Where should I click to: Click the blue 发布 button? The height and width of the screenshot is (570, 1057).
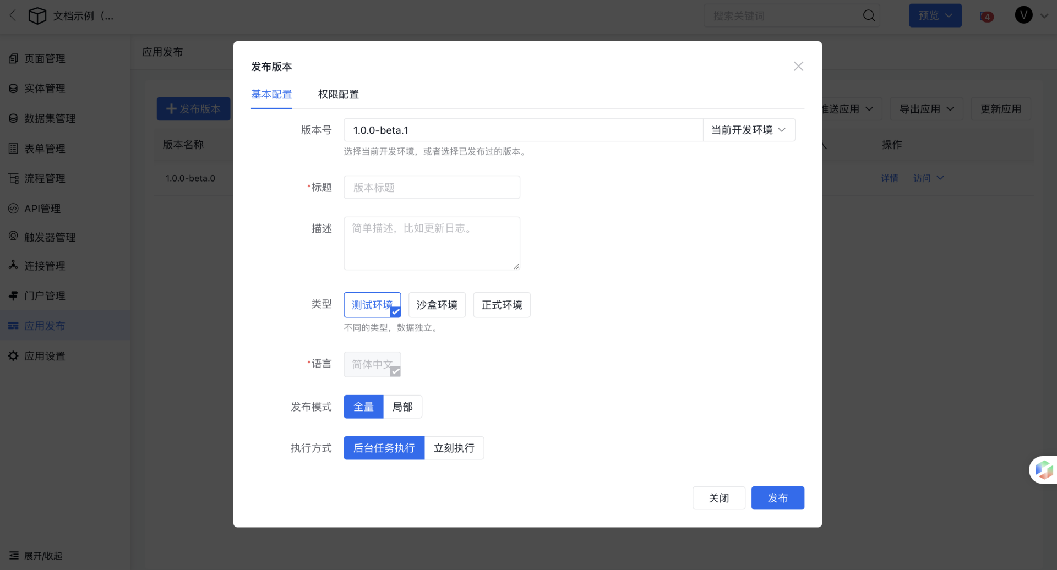coord(777,498)
